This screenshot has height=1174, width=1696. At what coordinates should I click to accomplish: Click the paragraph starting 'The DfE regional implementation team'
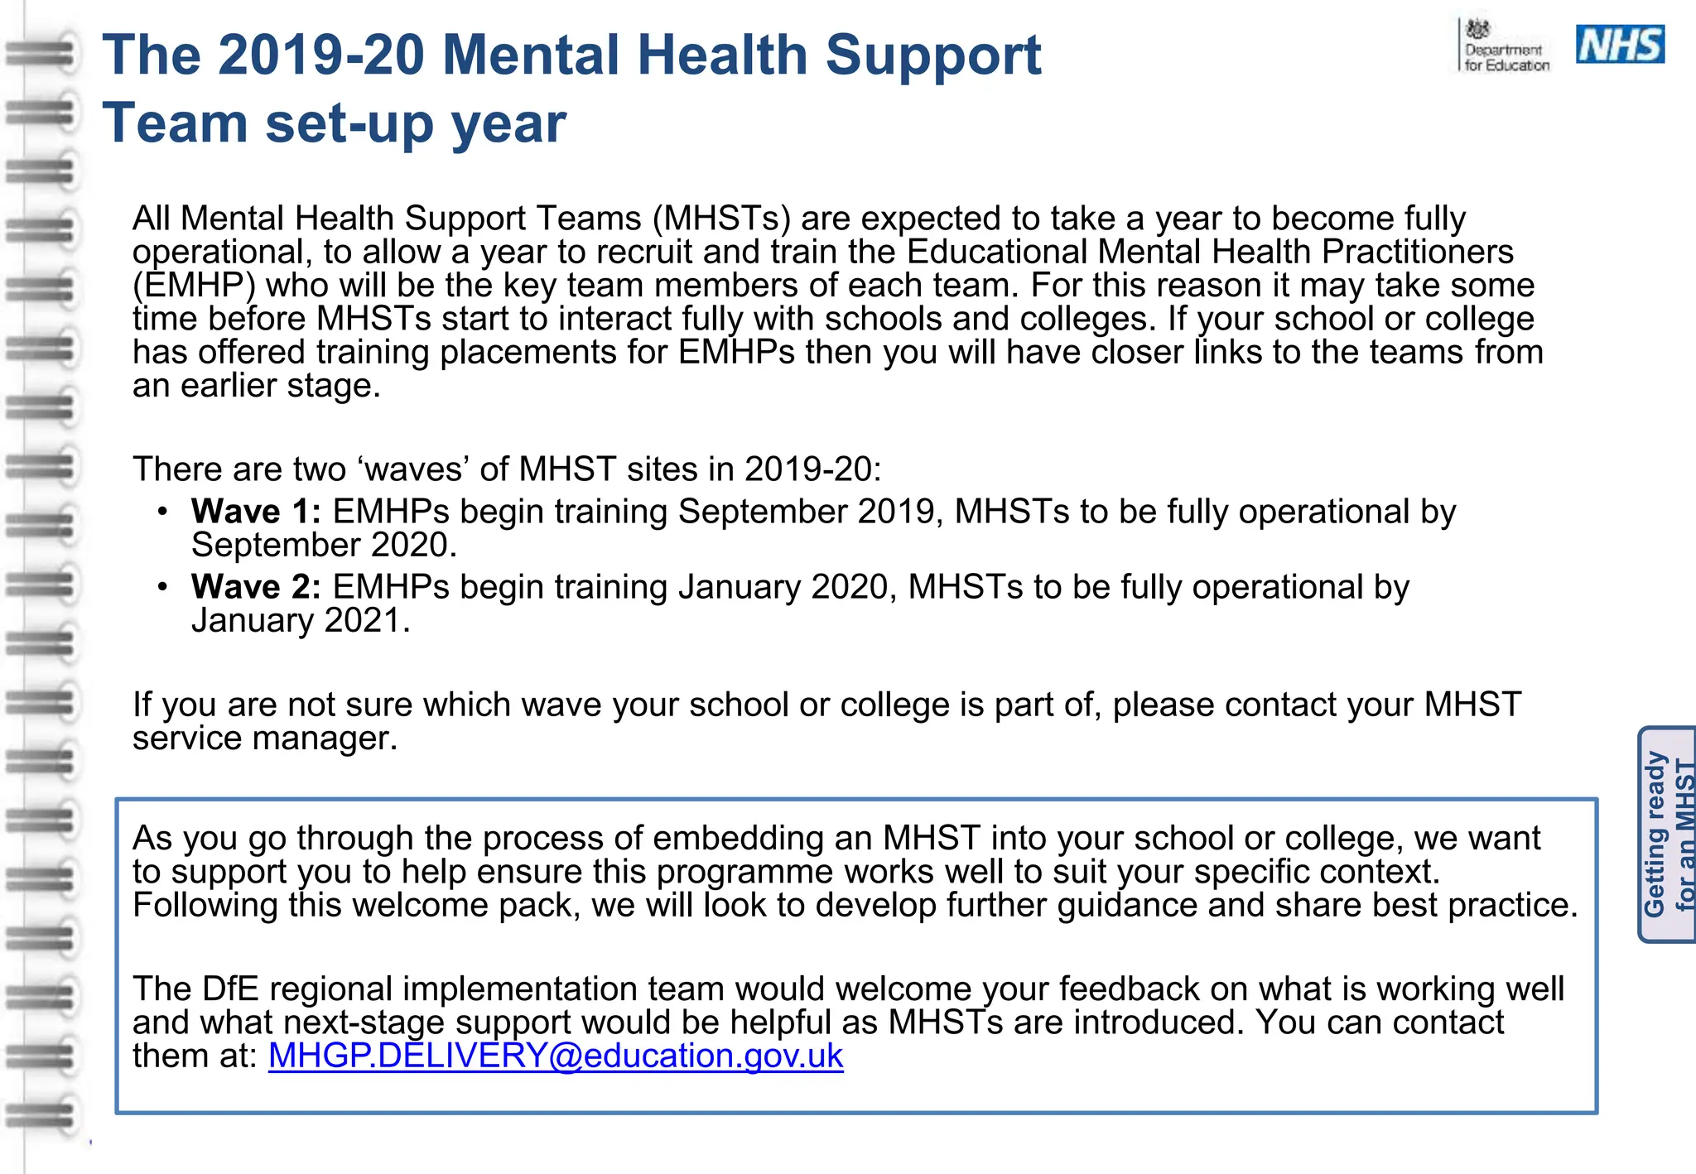[849, 1022]
